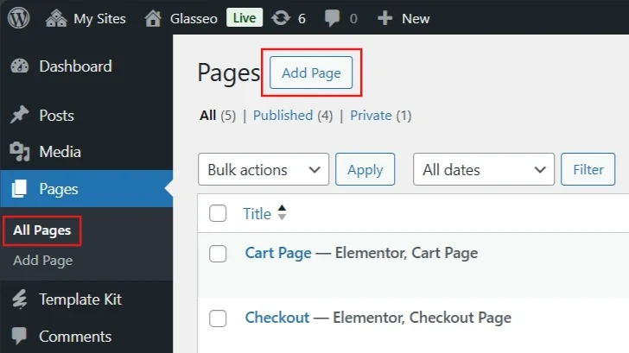Sort pages by the Title column arrows
Viewport: 629px width, 353px height.
click(x=282, y=213)
